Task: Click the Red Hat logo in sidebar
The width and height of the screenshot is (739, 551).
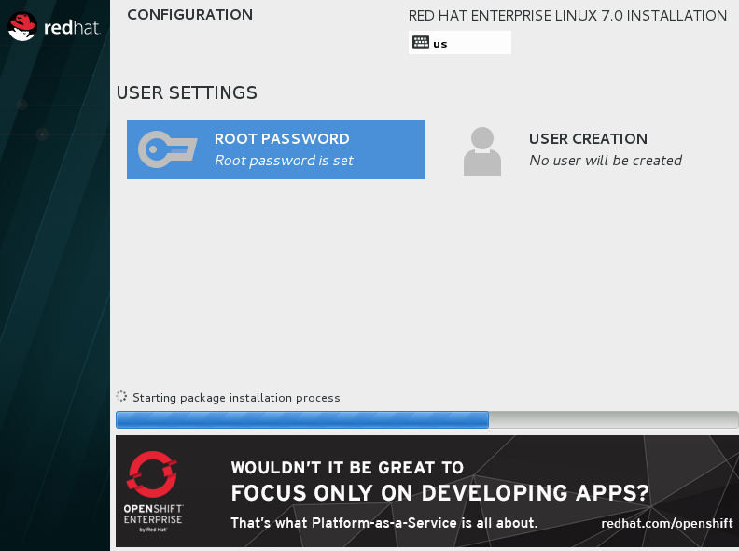Action: click(54, 27)
